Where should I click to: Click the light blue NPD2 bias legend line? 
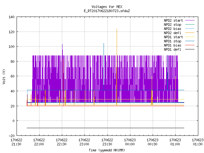190,28
